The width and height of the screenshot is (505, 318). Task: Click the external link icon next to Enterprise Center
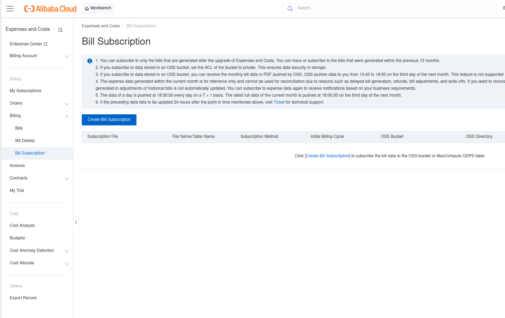click(x=45, y=44)
